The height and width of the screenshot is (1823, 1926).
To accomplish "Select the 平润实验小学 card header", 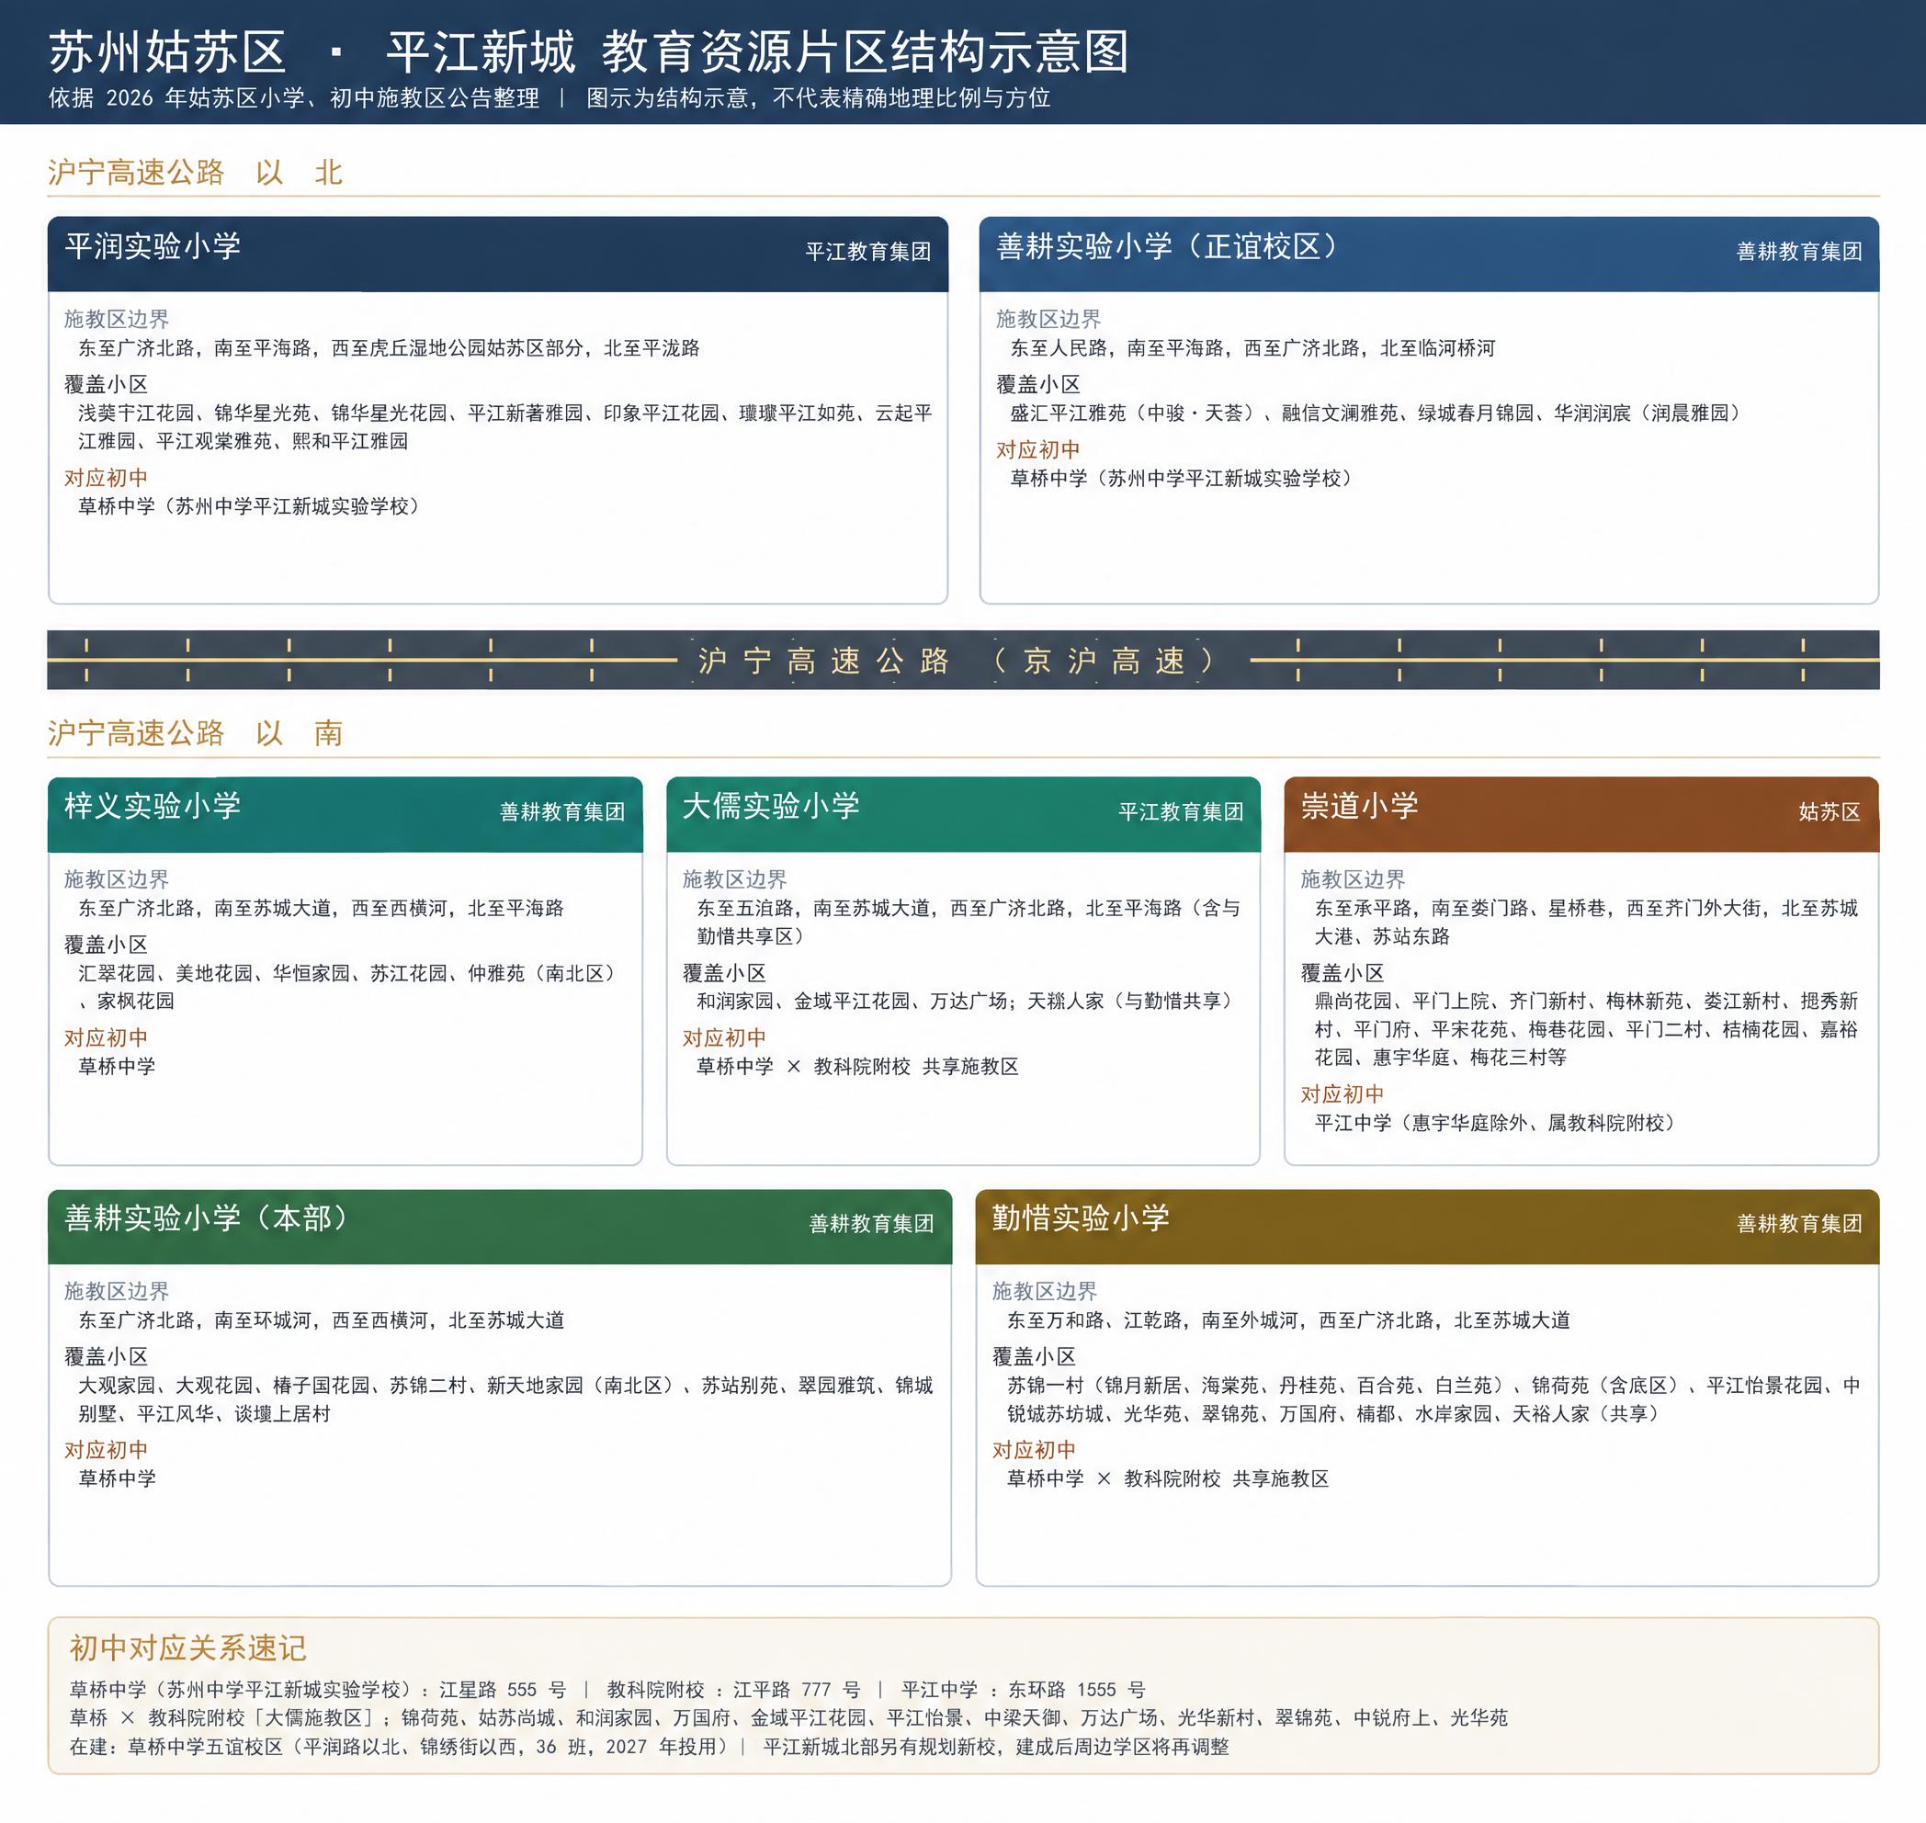I will pyautogui.click(x=497, y=254).
